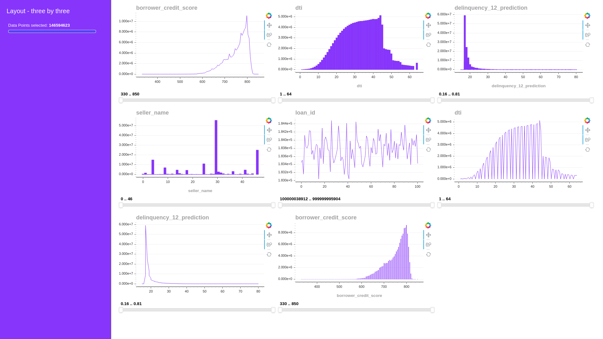
Task: Click upper handle of delinquency_12_prediction bar chart slider
Action: coord(592,100)
